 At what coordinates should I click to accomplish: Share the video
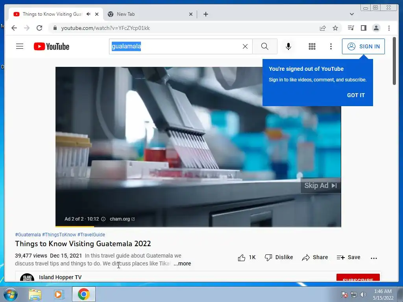pyautogui.click(x=315, y=258)
